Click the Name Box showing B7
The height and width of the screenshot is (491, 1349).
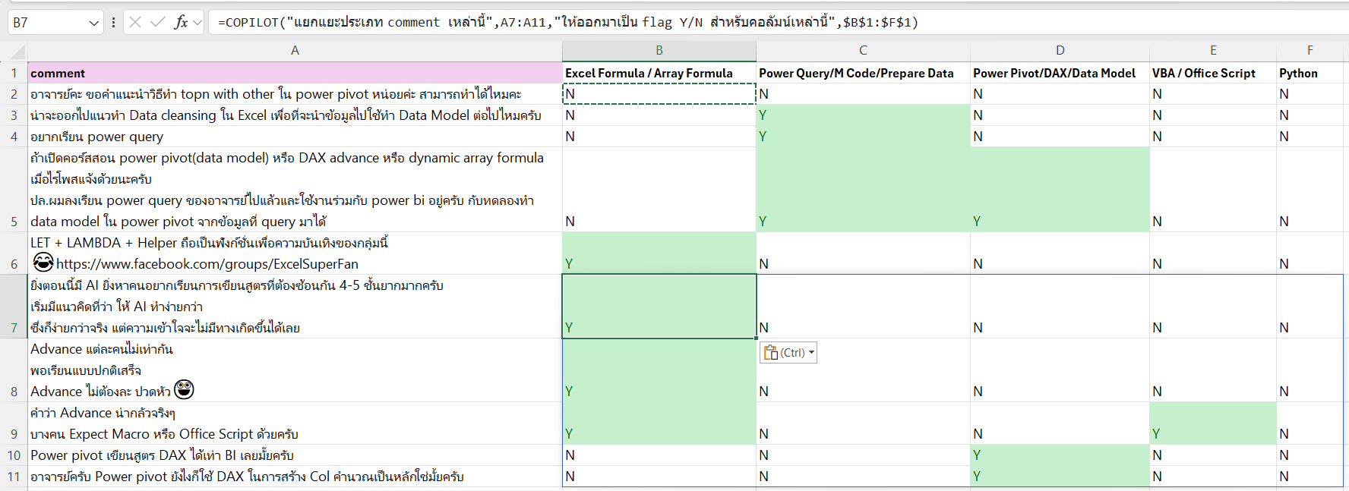46,22
